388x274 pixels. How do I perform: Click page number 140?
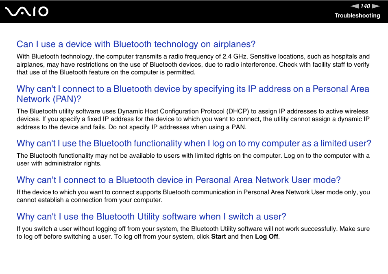click(x=365, y=6)
